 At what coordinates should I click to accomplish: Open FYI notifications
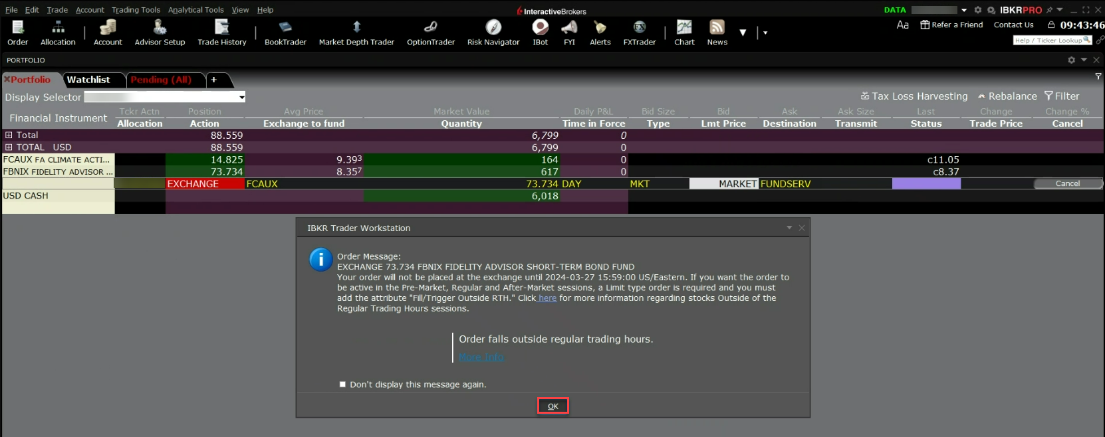(x=569, y=33)
